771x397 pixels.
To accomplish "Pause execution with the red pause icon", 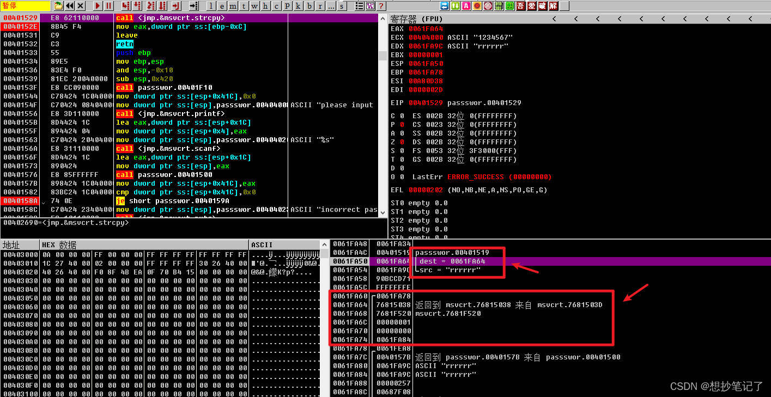I will 109,6.
